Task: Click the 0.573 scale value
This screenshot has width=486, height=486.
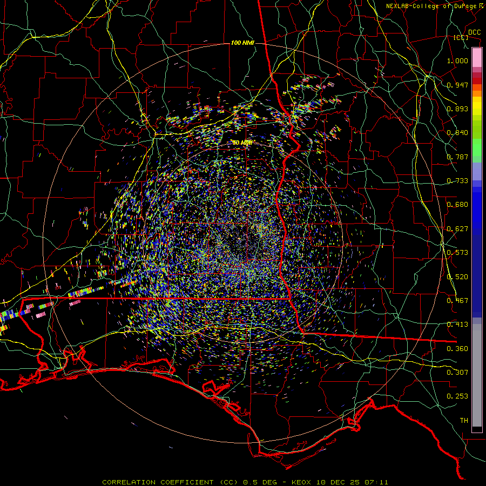Action: click(457, 253)
